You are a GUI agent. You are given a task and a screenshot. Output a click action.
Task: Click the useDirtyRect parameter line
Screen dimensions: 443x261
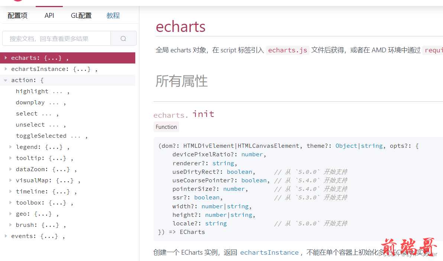[x=260, y=172]
